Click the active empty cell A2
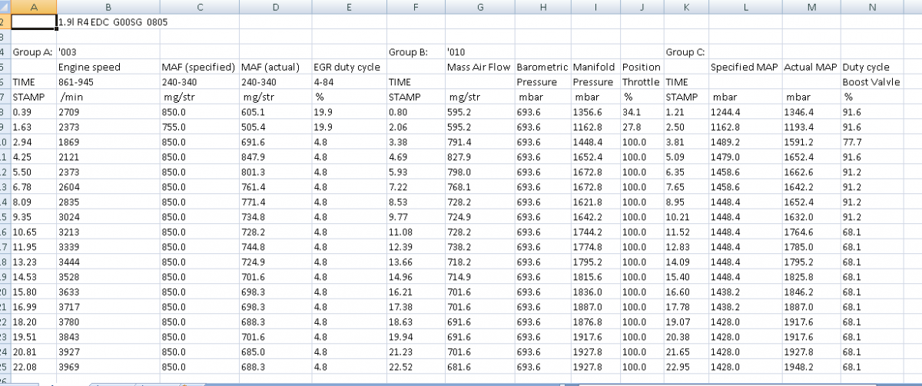Screen dimensions: 922x386 point(34,22)
